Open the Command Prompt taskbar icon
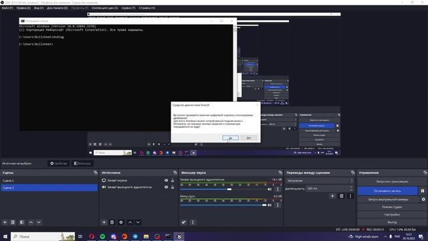 168,236
